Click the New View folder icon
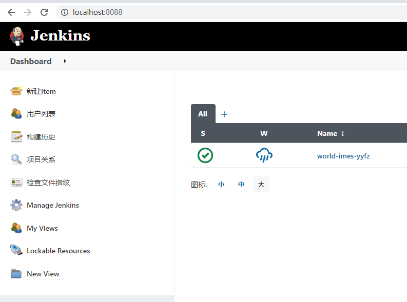The height and width of the screenshot is (302, 407). click(x=16, y=273)
